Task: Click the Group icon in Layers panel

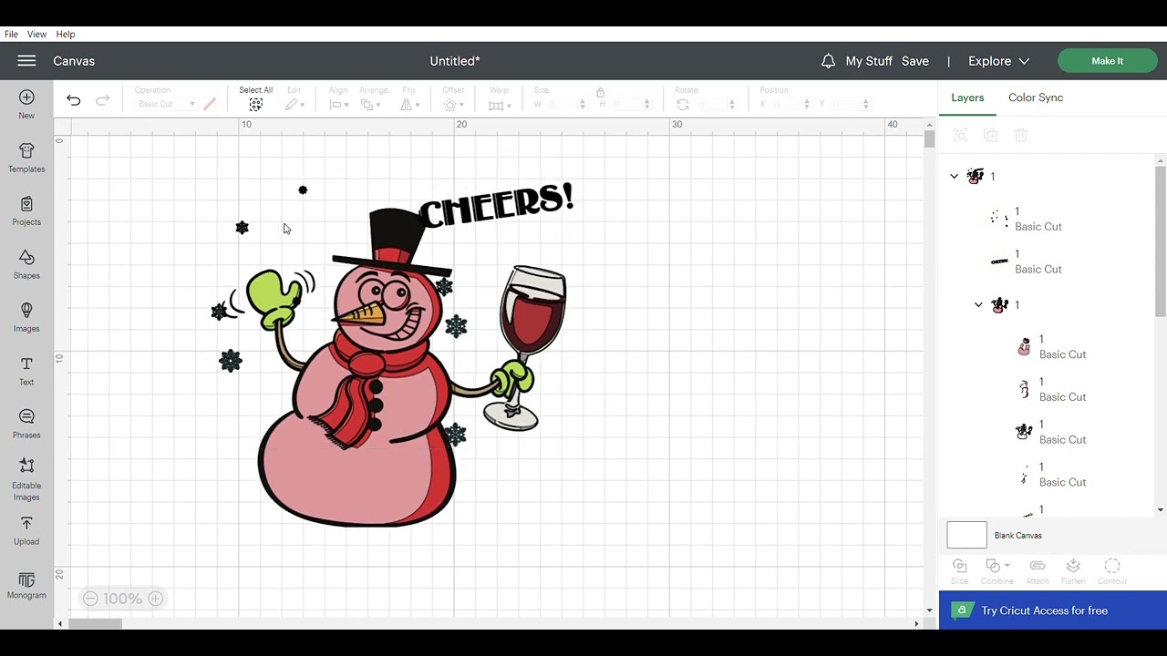Action: pyautogui.click(x=960, y=135)
